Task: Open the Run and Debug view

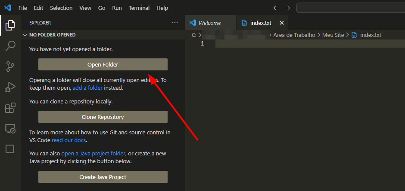Action: [x=10, y=87]
